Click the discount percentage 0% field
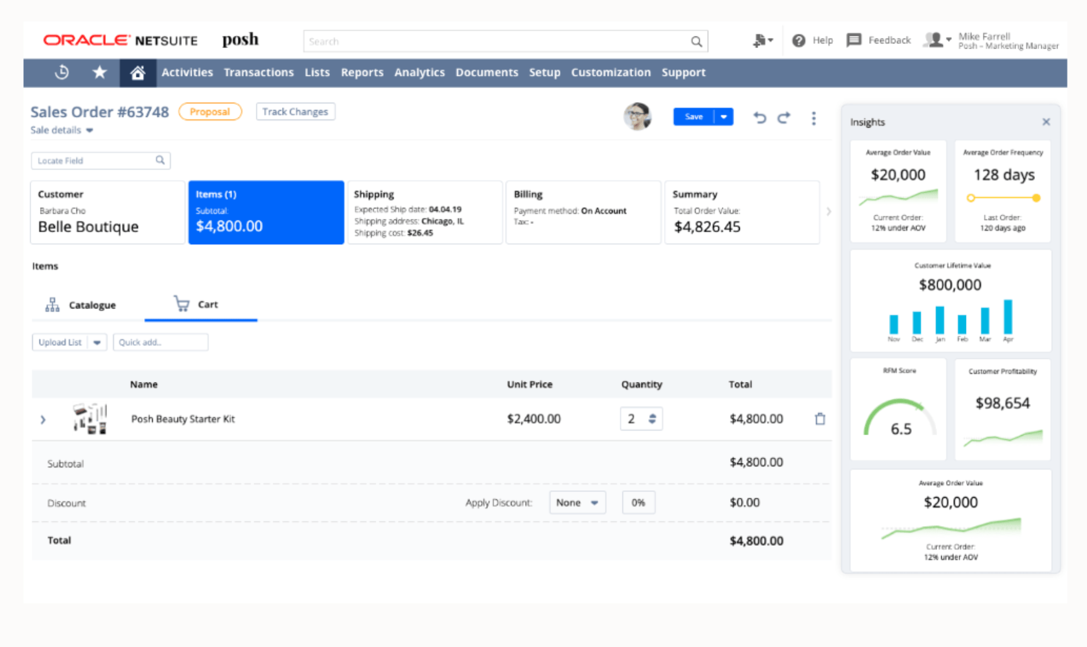 coord(638,502)
